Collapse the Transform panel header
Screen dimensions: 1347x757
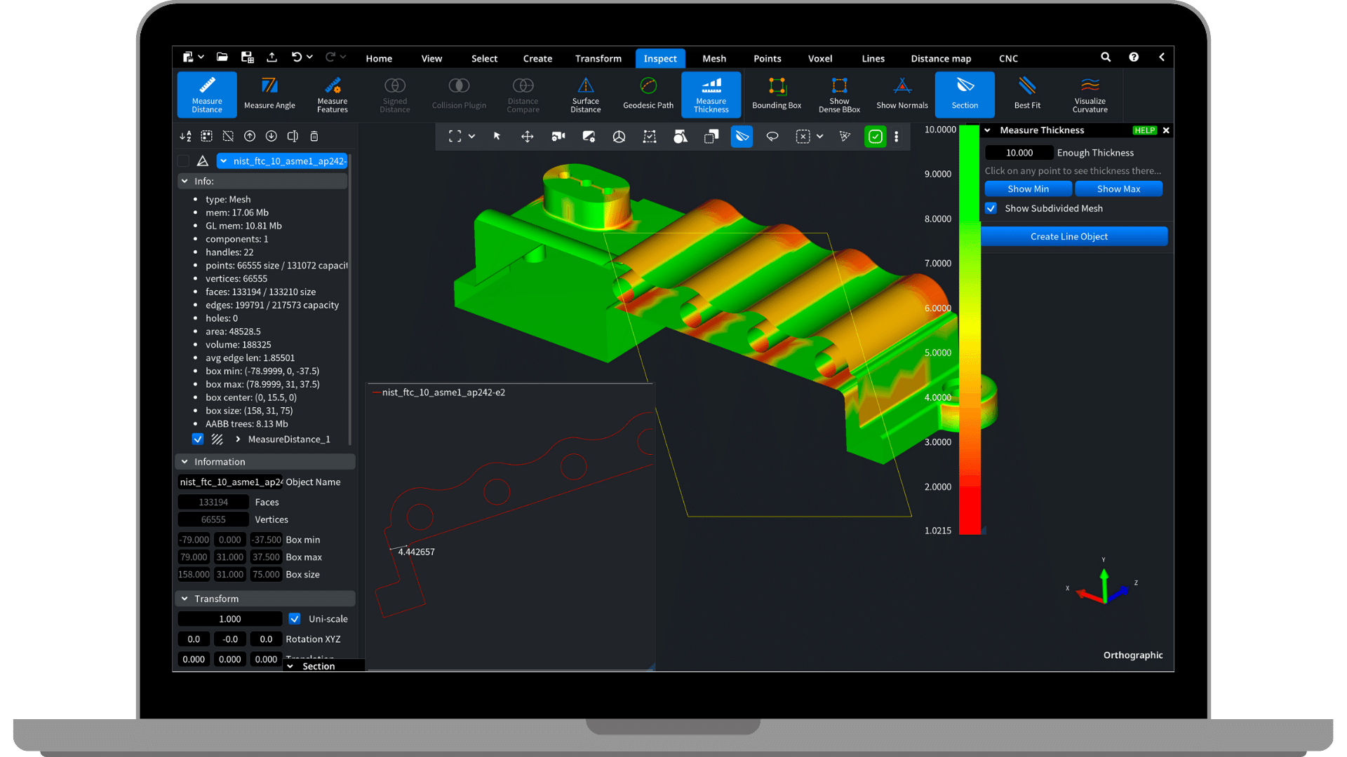[x=185, y=599]
